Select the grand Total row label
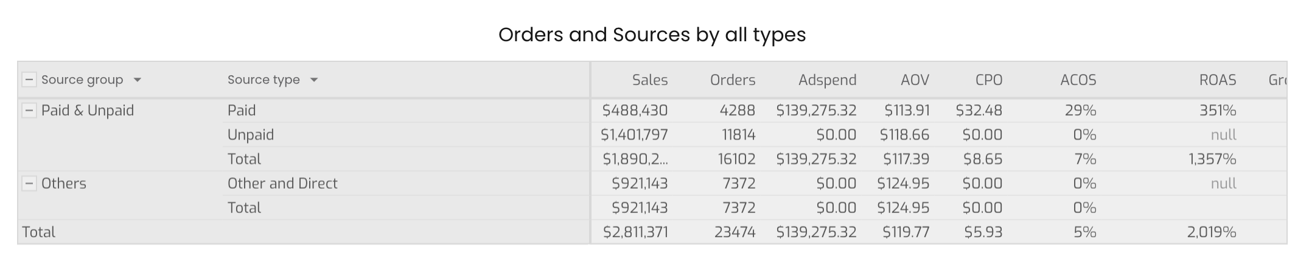Viewport: 1295px width, 267px height. (38, 232)
